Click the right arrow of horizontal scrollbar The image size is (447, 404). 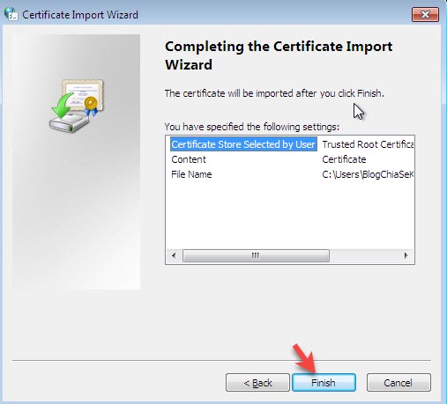pos(406,255)
